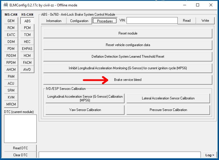Choose the GEM module on MS-CAN
This screenshot has width=219, height=160.
pos(11,21)
